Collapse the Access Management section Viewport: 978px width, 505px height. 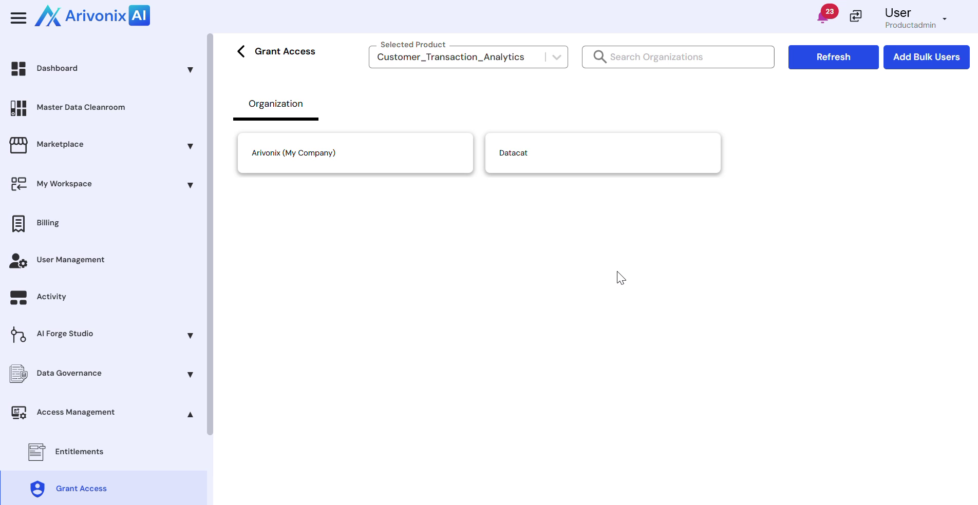tap(190, 414)
